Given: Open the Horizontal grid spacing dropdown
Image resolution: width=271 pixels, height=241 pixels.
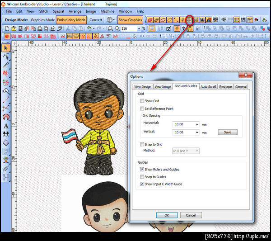Looking at the screenshot, I should pos(197,124).
